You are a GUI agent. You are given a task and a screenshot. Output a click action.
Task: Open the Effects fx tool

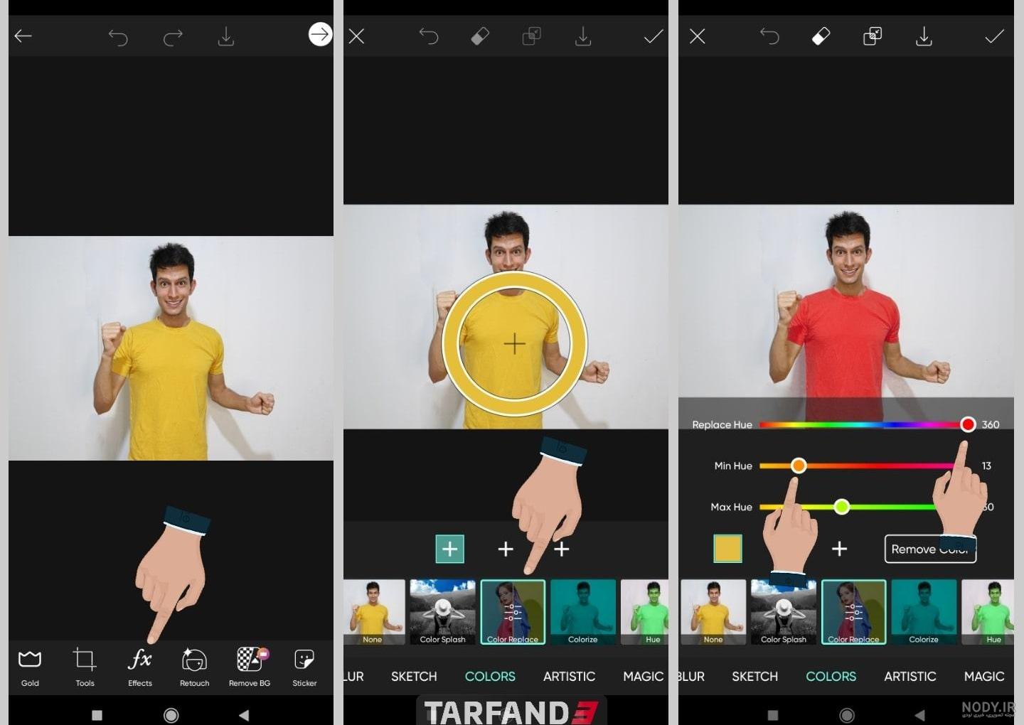pyautogui.click(x=140, y=667)
